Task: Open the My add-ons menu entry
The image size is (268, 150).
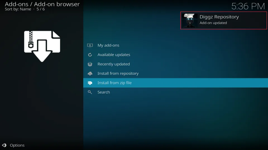Action: pos(108,45)
